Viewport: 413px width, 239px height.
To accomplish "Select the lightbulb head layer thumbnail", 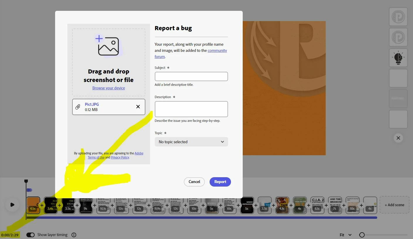I will [398, 58].
